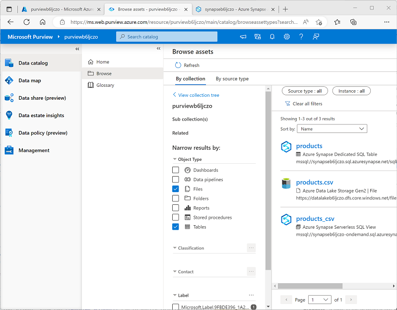Check the Stored procedures checkbox

(x=176, y=217)
